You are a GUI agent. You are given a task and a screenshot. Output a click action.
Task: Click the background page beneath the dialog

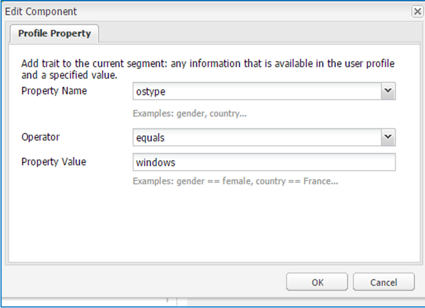pyautogui.click(x=301, y=303)
